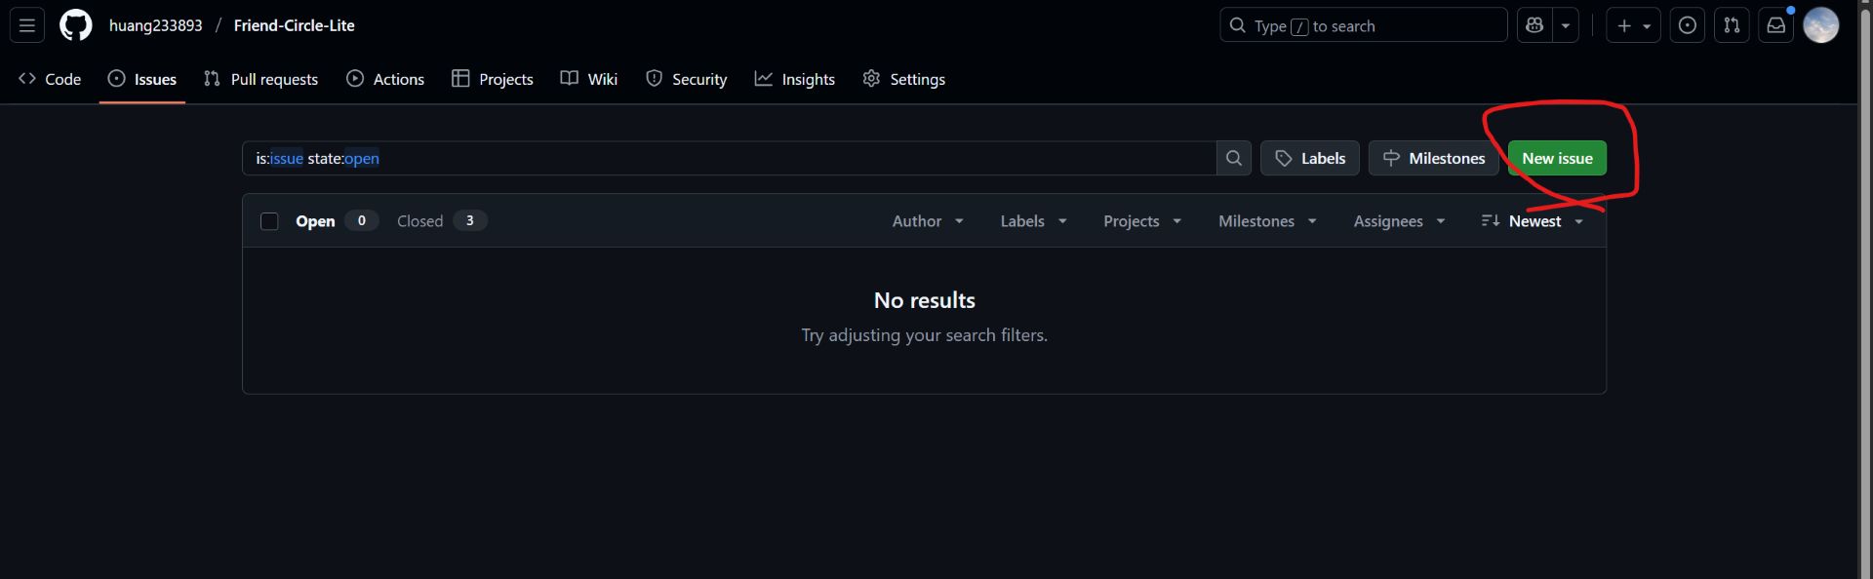This screenshot has width=1873, height=579.
Task: Open the Insights tab
Action: pos(795,79)
